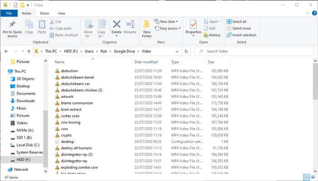Image resolution: width=318 pixels, height=181 pixels.
Task: Select Network in navigation pane
Action: point(21,170)
